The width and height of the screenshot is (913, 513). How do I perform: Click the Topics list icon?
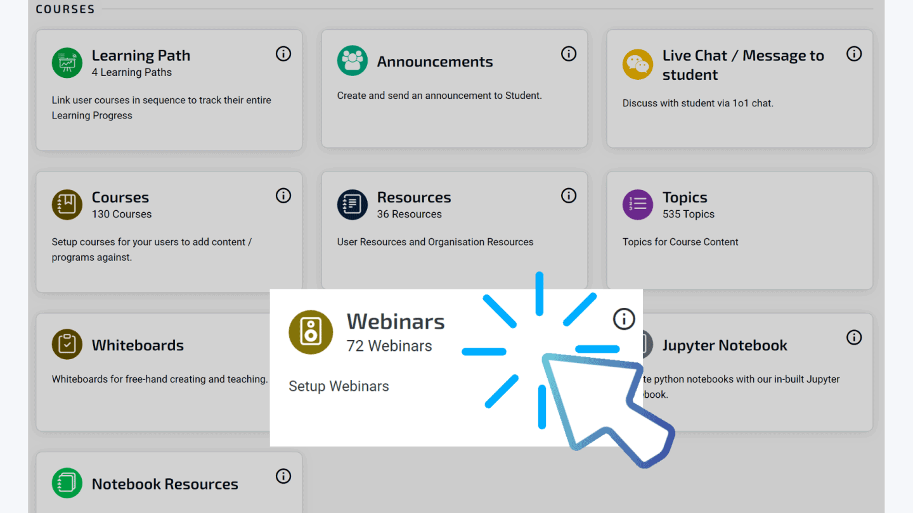637,204
